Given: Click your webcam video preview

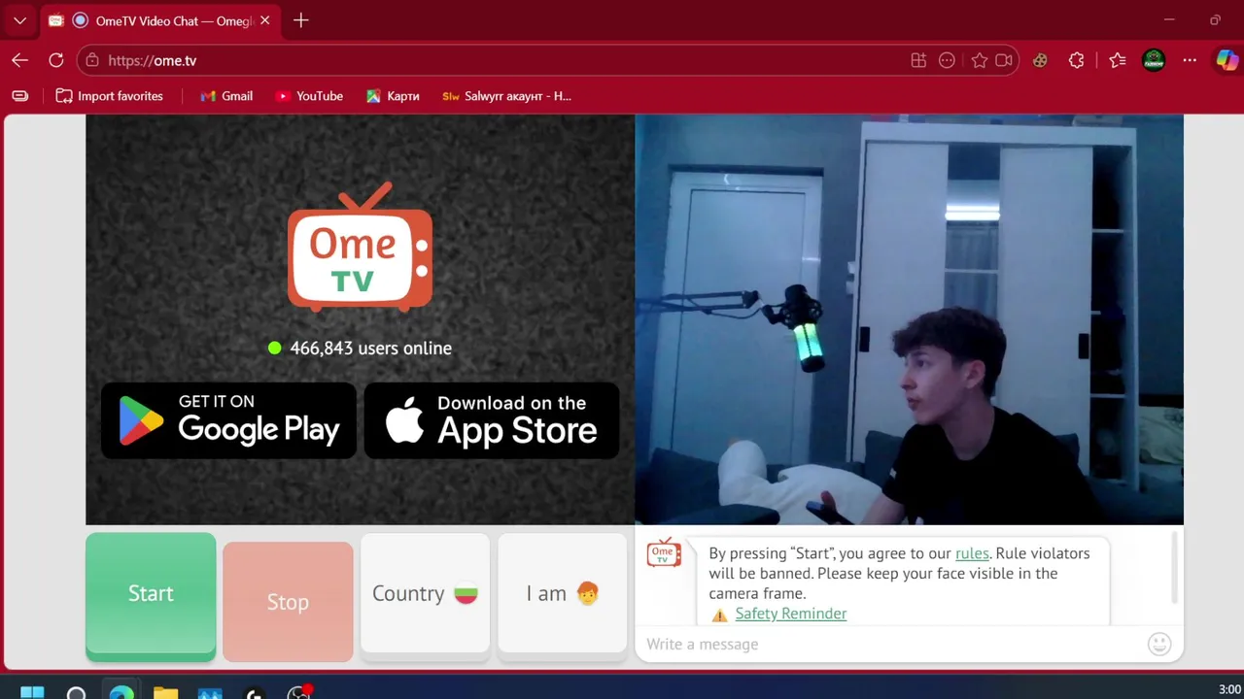Looking at the screenshot, I should pyautogui.click(x=909, y=319).
